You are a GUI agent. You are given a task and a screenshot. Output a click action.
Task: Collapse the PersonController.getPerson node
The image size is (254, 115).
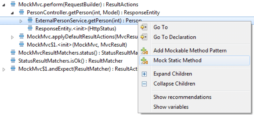coord(12,13)
